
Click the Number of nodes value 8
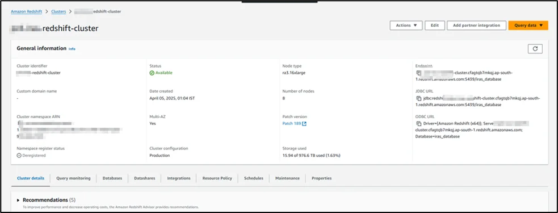point(284,98)
